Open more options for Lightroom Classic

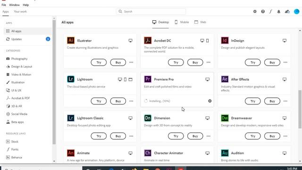pyautogui.click(x=131, y=136)
